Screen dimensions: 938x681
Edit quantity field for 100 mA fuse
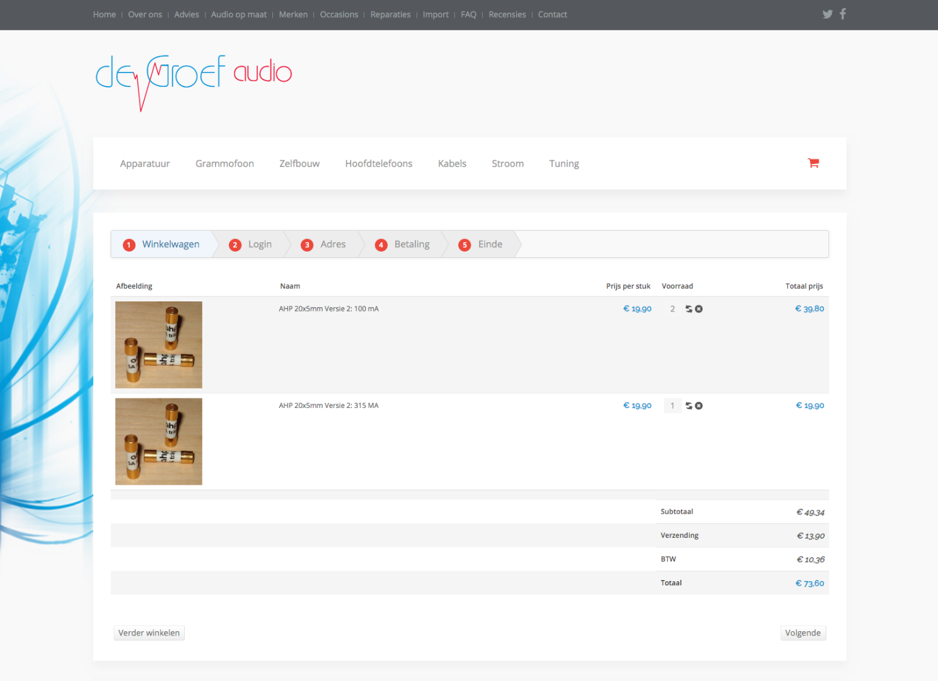pyautogui.click(x=672, y=309)
